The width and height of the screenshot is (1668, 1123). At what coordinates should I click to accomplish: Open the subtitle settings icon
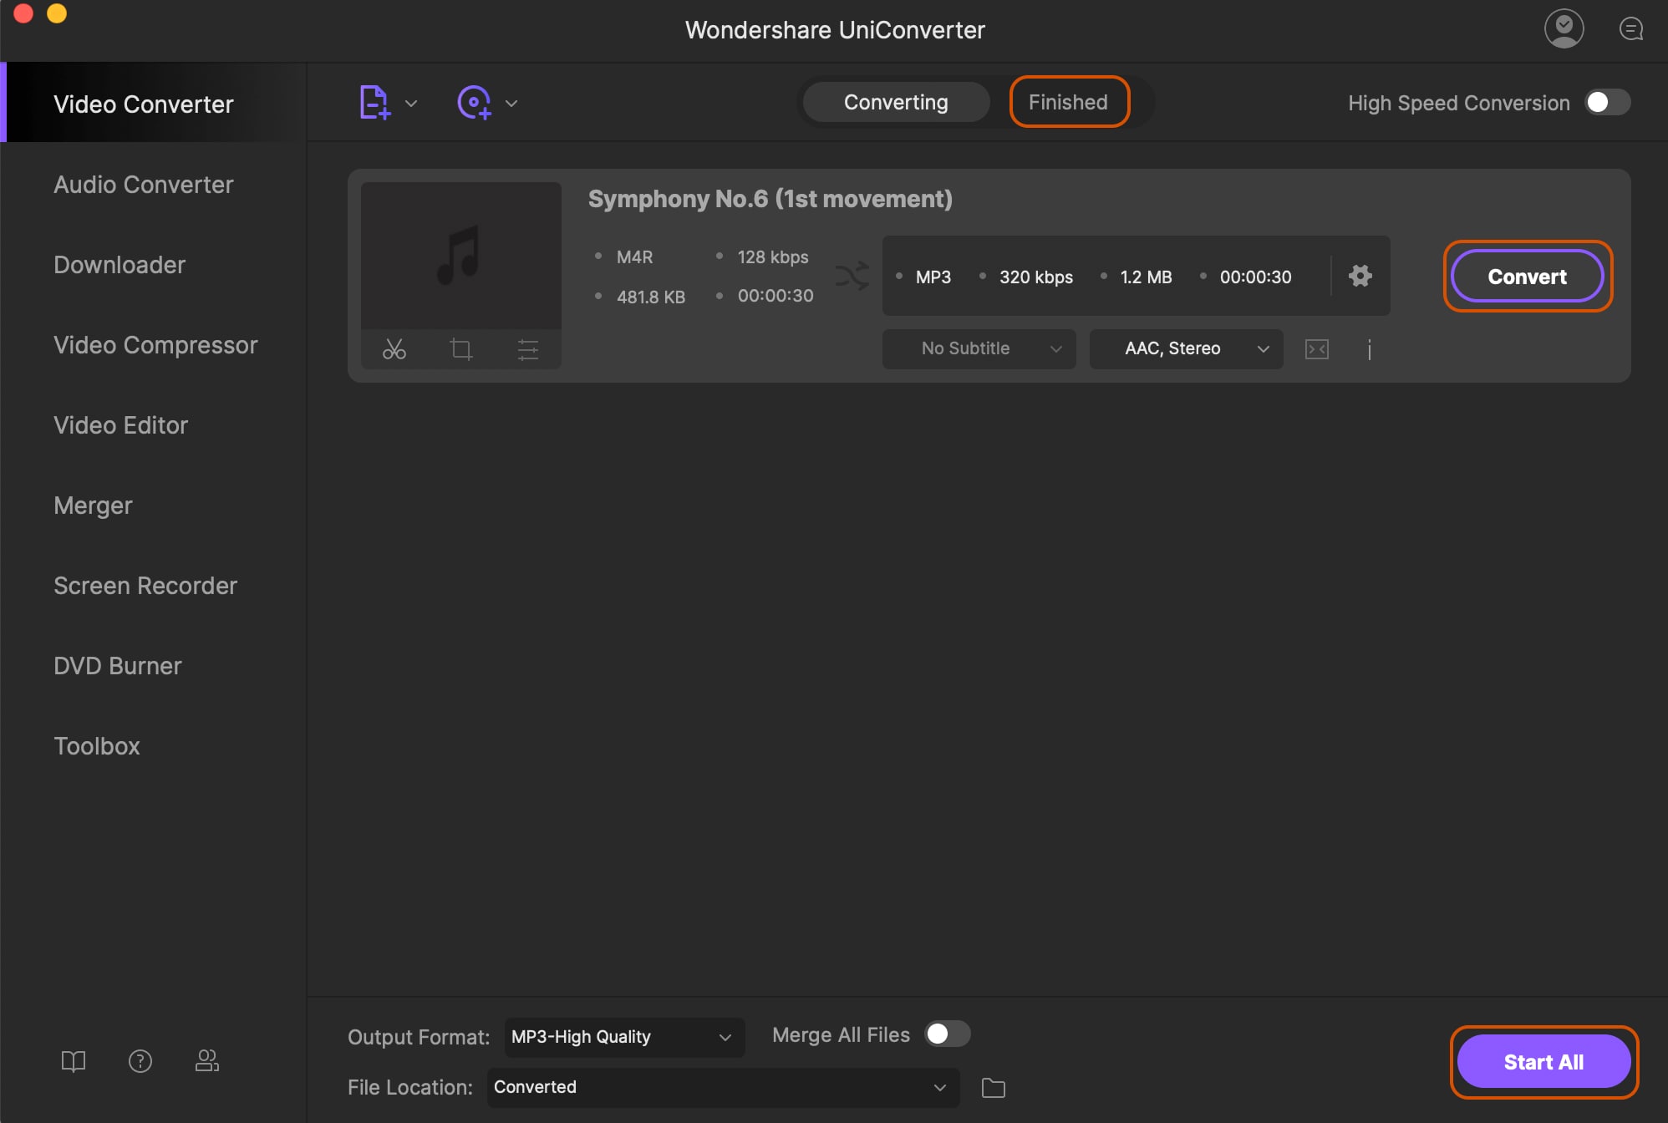click(x=1316, y=348)
